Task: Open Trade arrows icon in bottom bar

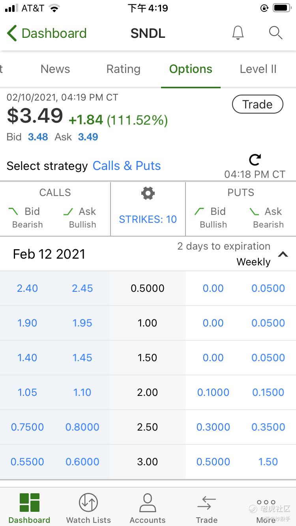Action: pos(206,503)
